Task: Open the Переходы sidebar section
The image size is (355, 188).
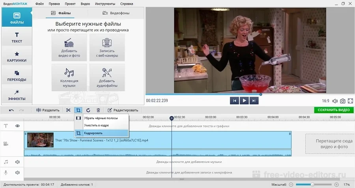Action: pos(17,76)
